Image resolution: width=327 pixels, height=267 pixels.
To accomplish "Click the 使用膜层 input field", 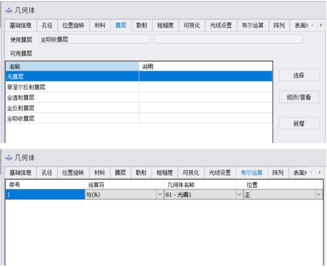I will tap(95, 39).
